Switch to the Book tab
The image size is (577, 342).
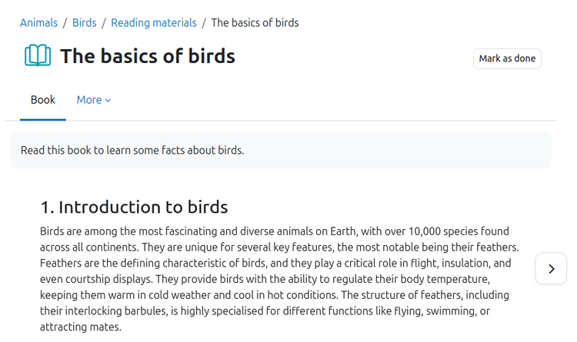click(43, 100)
